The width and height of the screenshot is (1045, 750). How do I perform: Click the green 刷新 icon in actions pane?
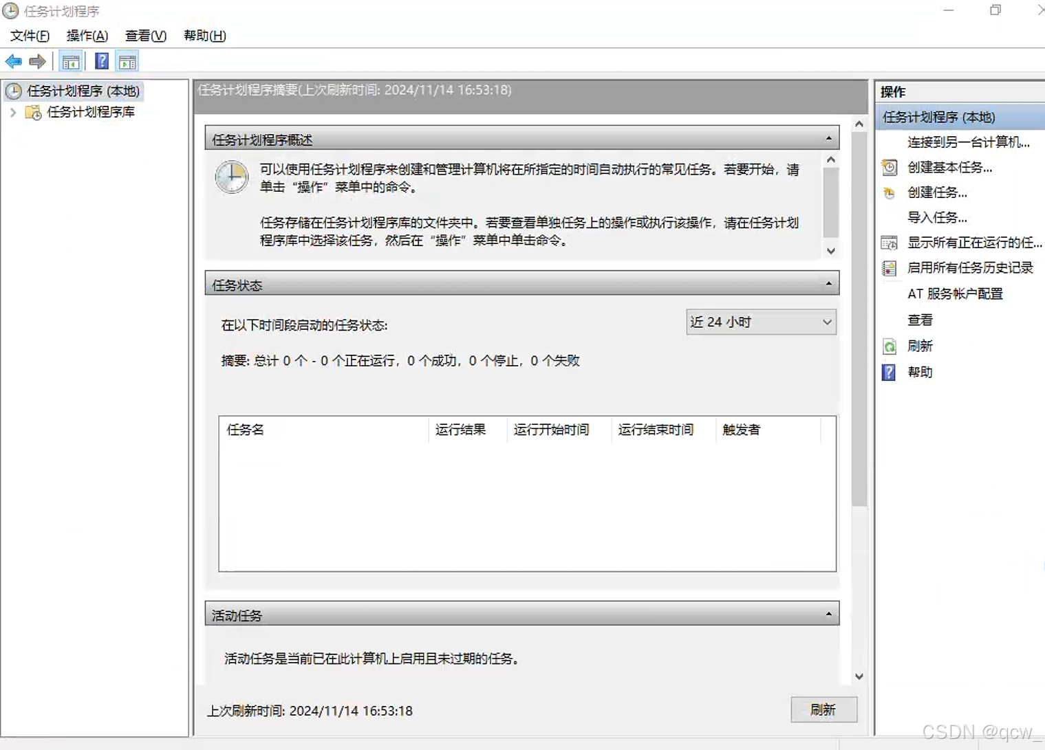(890, 346)
